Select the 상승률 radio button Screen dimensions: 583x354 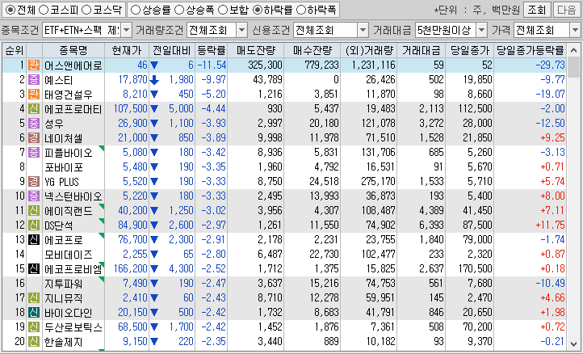(136, 10)
